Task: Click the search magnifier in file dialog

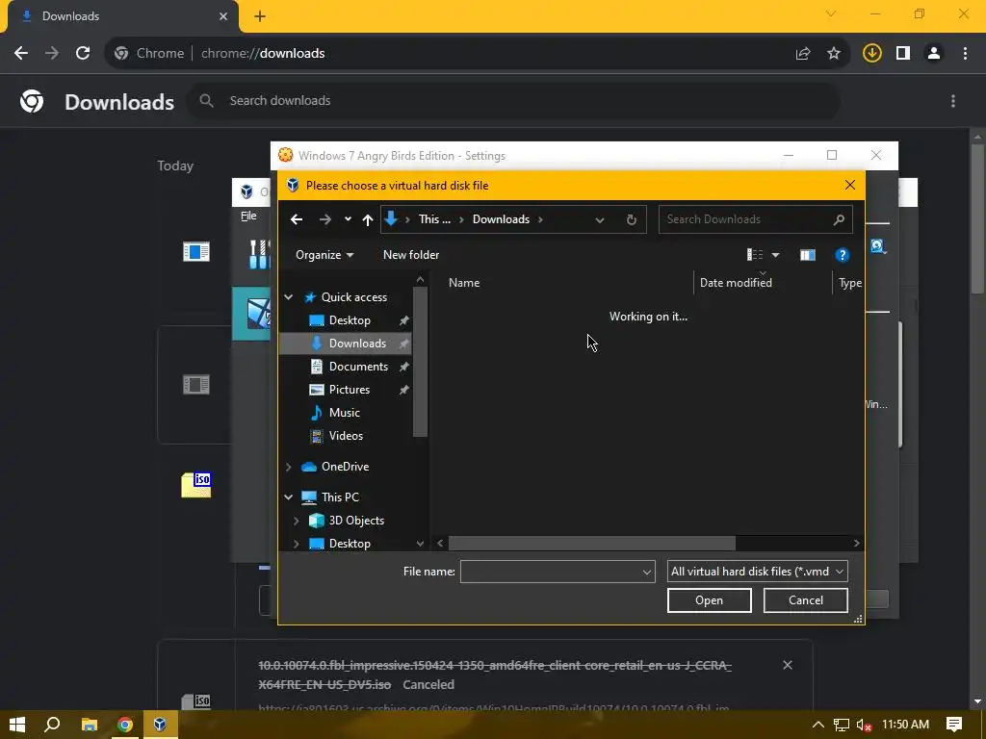Action: coord(839,219)
